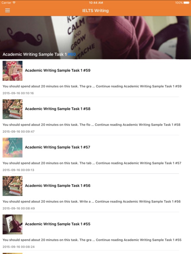Tap the battery indicator icon
191x254 pixels.
tap(187, 3)
